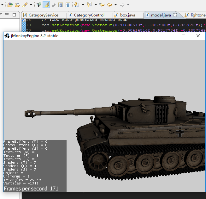Toggle the Mark Occurrences highlighter

click(46, 5)
